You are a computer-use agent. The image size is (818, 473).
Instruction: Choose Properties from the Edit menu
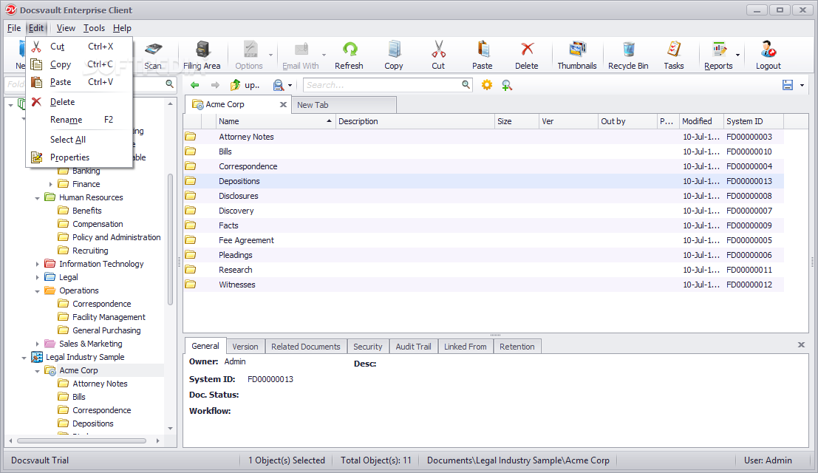coord(79,157)
